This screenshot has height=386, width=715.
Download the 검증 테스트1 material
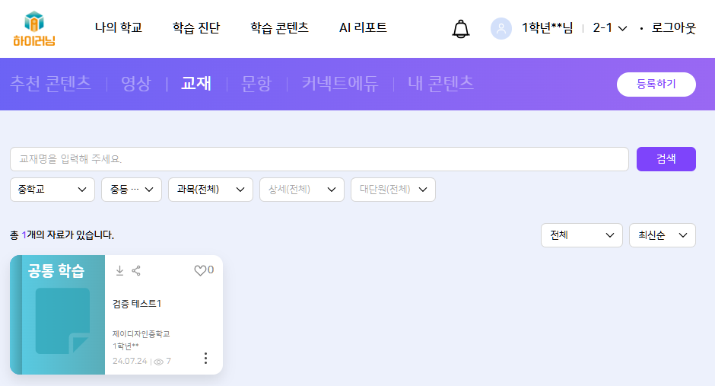(119, 270)
